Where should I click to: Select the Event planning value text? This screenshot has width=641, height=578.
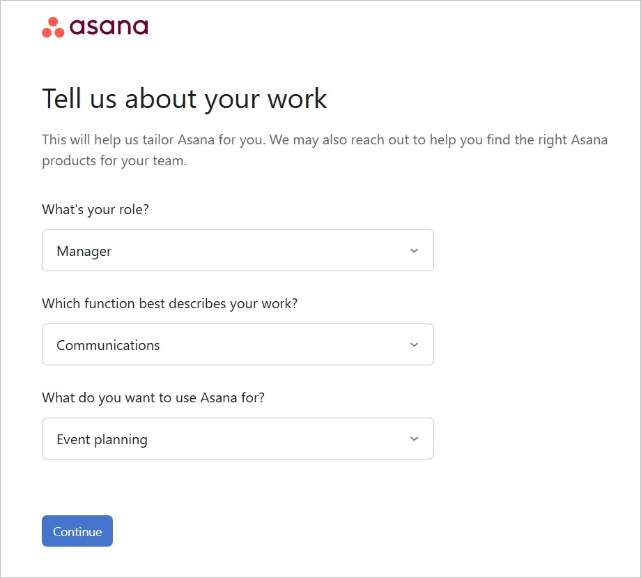pyautogui.click(x=102, y=440)
